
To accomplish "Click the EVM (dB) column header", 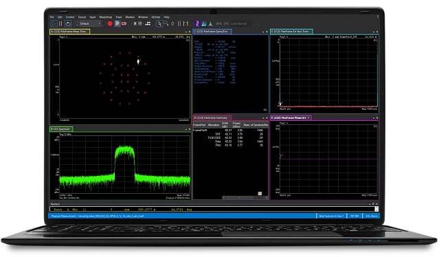I will tap(225, 124).
